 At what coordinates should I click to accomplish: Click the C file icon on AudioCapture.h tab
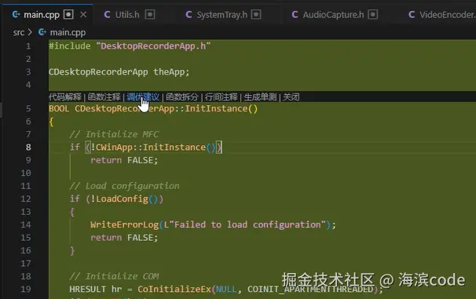click(x=295, y=15)
